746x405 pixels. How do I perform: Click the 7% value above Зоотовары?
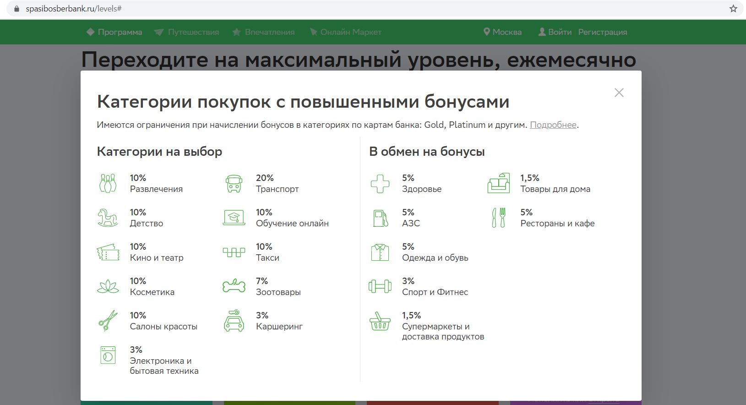(x=262, y=281)
